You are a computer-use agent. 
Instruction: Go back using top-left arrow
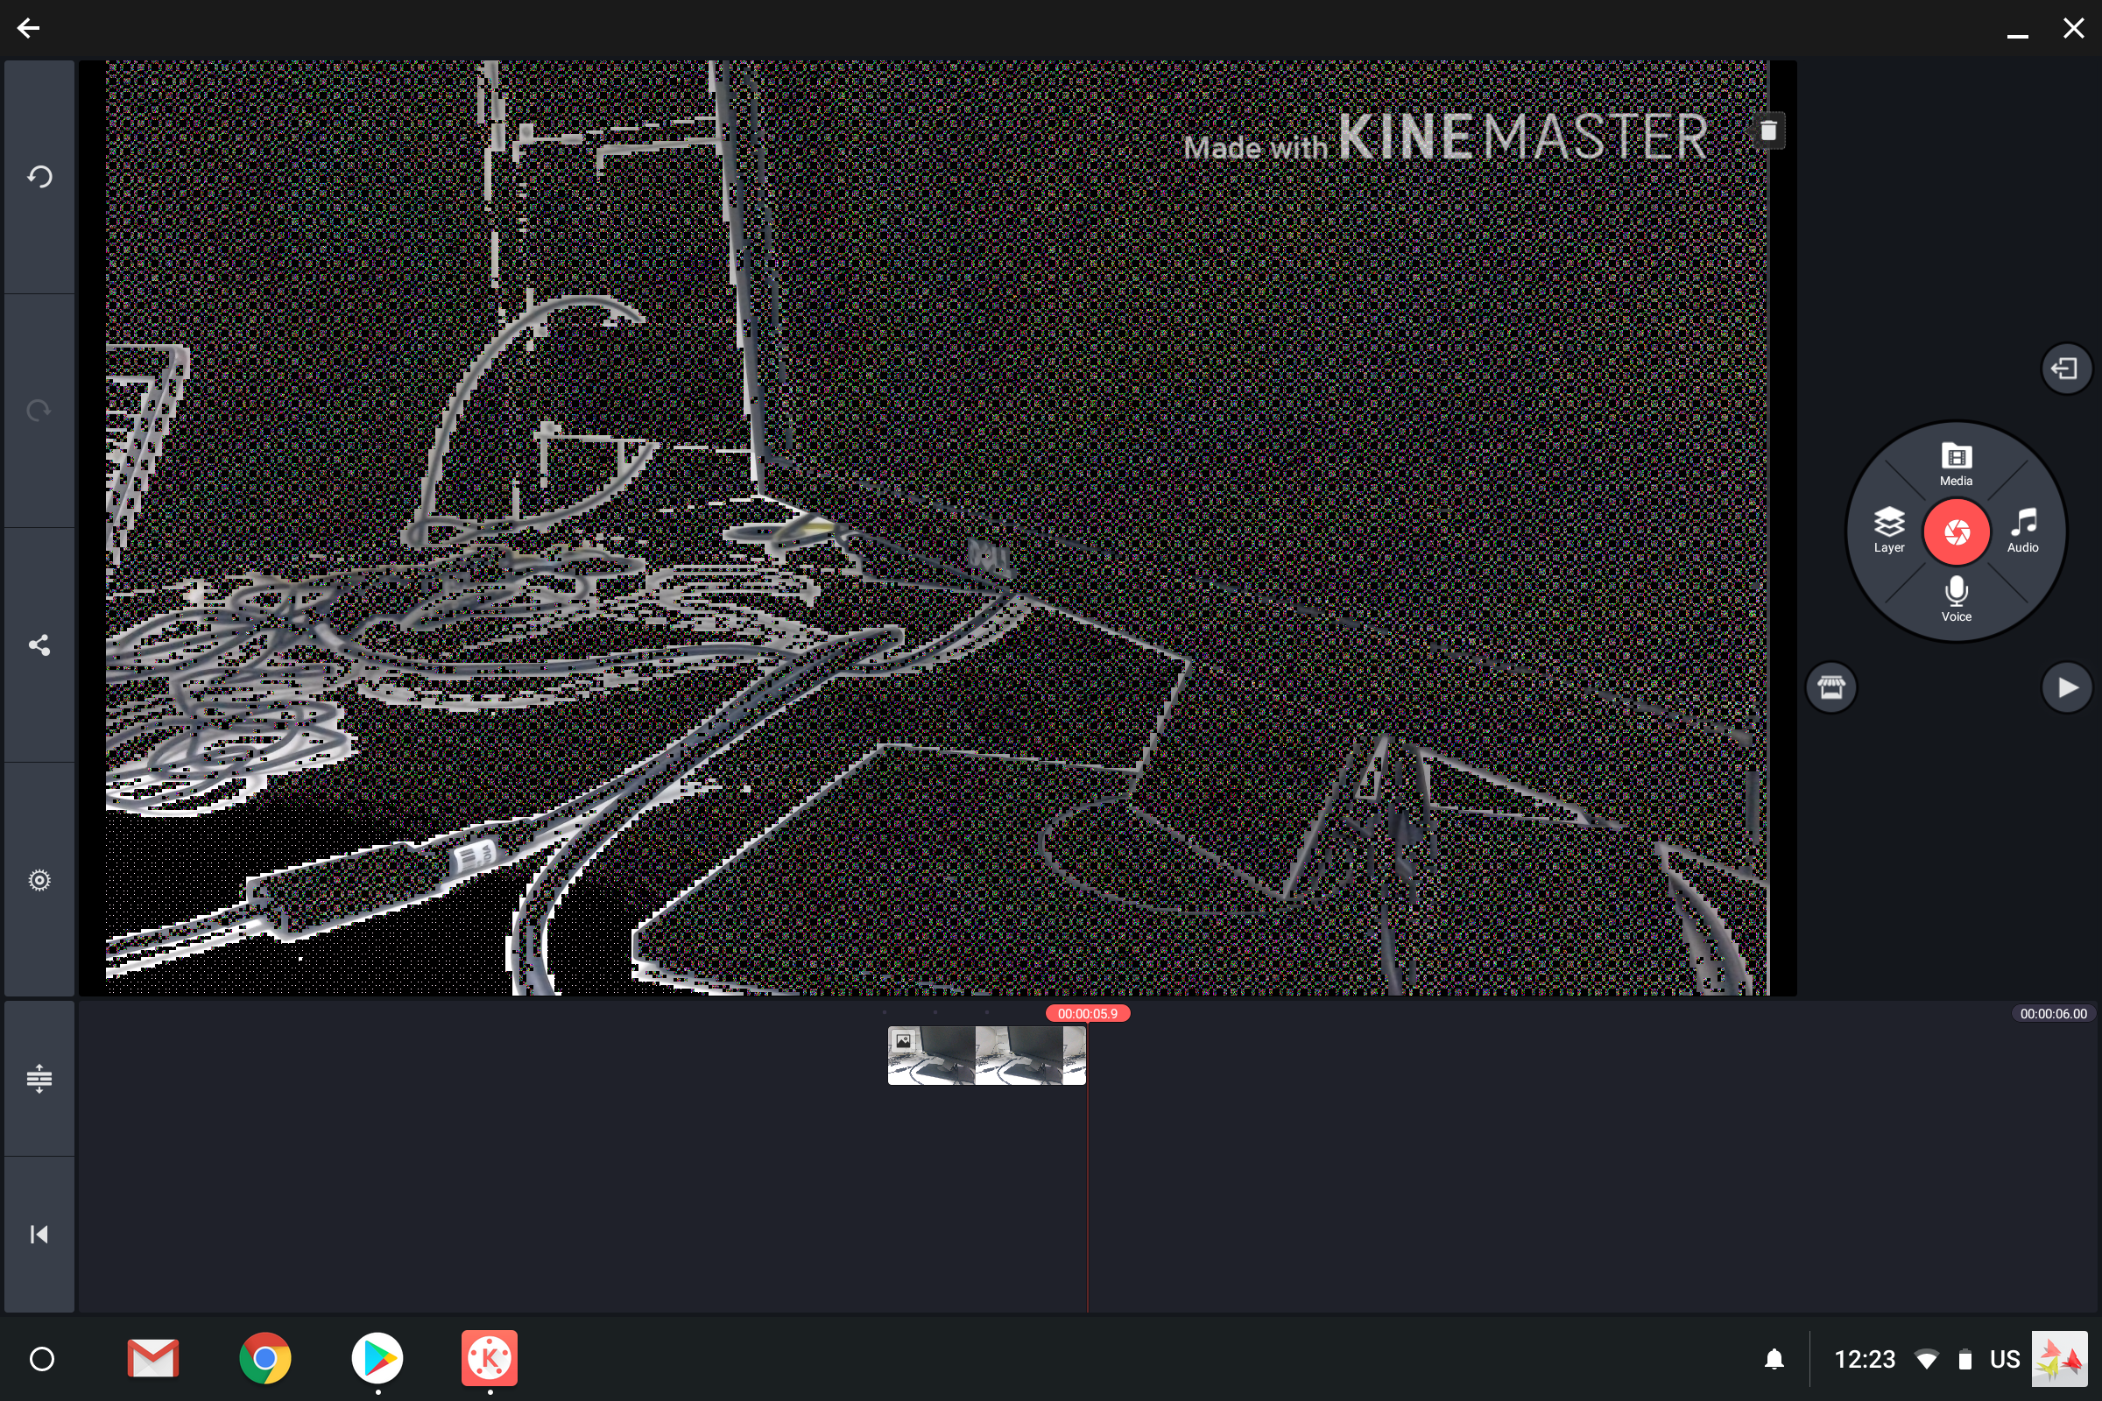29,29
